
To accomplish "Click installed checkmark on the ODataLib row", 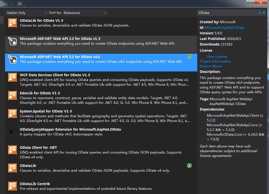I will pos(189,166).
